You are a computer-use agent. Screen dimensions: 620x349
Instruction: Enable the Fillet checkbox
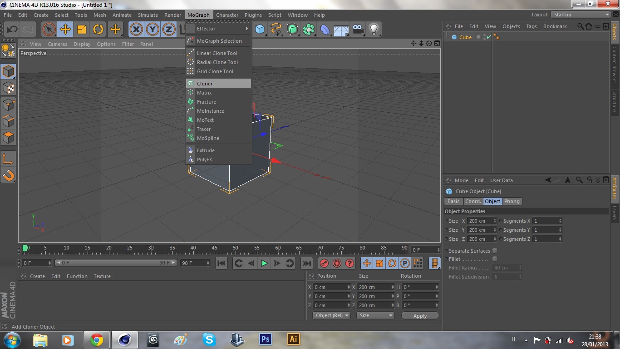coord(495,259)
